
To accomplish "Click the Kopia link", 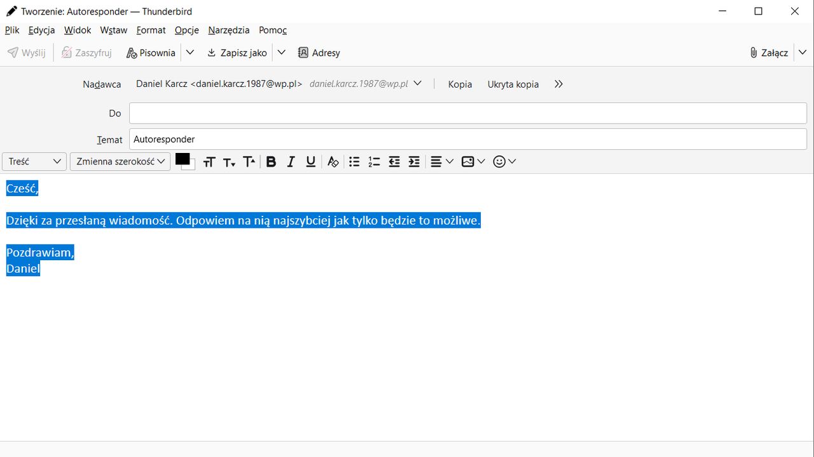I will [x=460, y=84].
